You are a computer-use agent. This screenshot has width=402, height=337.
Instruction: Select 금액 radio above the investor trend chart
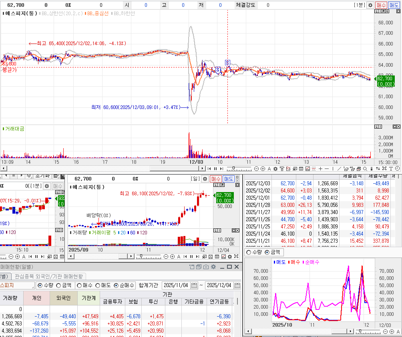coord(267,252)
